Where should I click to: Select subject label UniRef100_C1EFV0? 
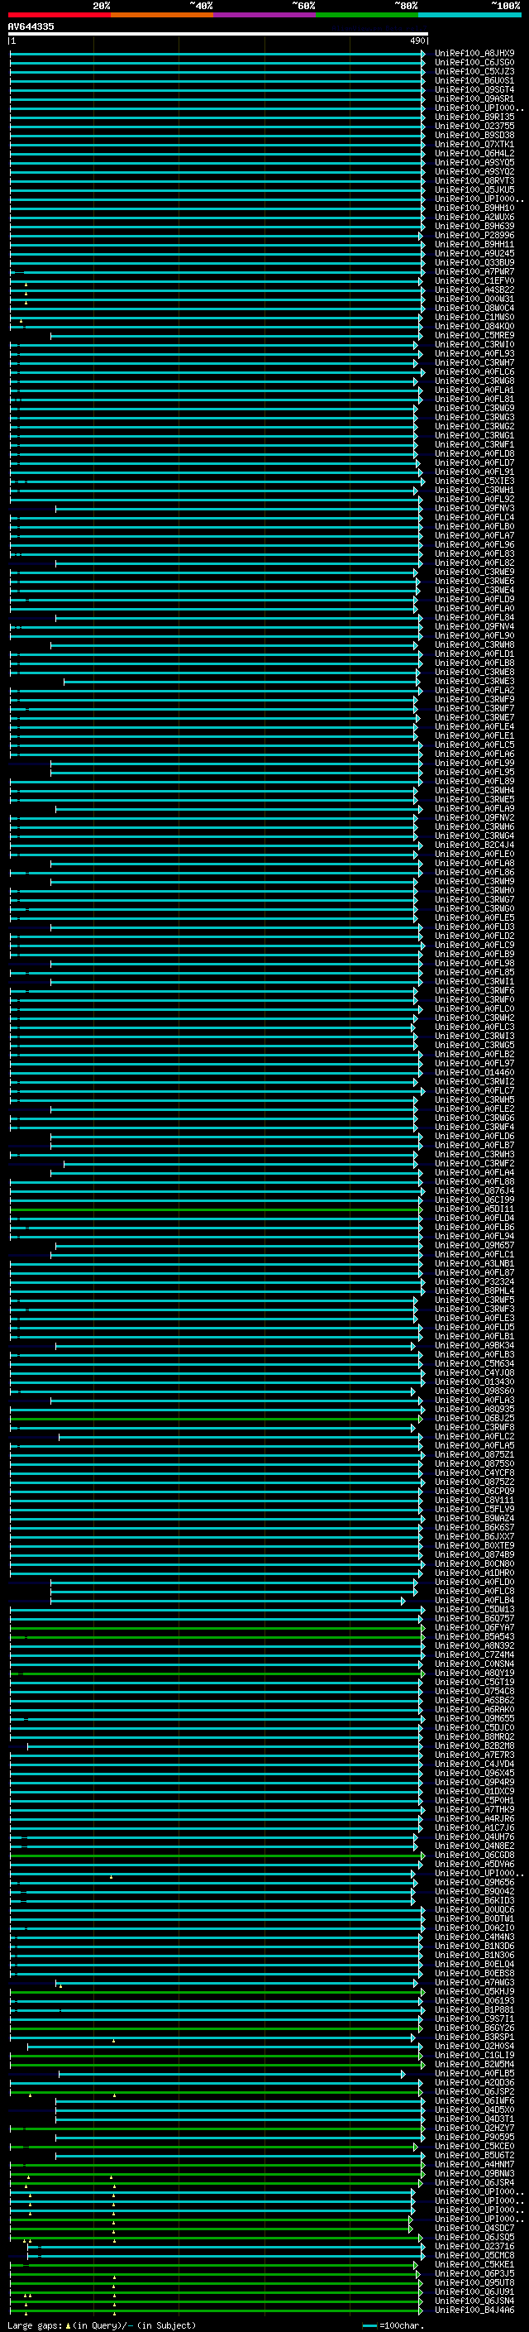click(474, 280)
